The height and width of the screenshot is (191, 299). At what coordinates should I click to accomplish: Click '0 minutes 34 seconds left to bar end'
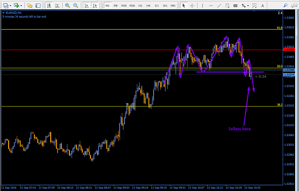(x=24, y=17)
